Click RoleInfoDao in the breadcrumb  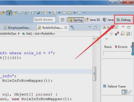[x=8, y=34]
